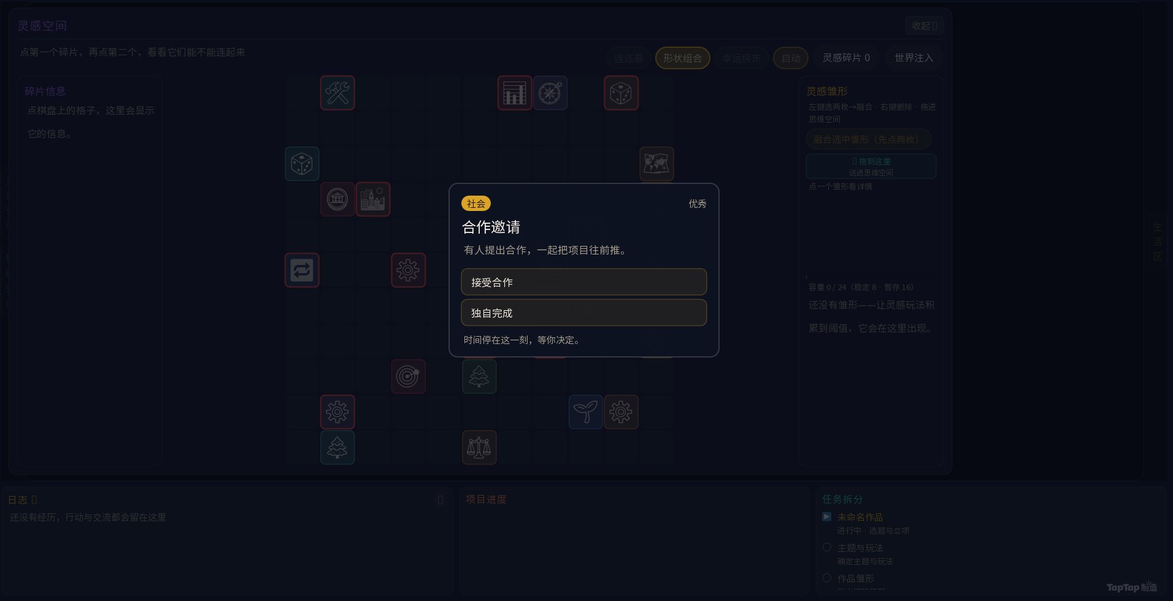The width and height of the screenshot is (1173, 601).
Task: Click the bank building tile
Action: coord(337,199)
